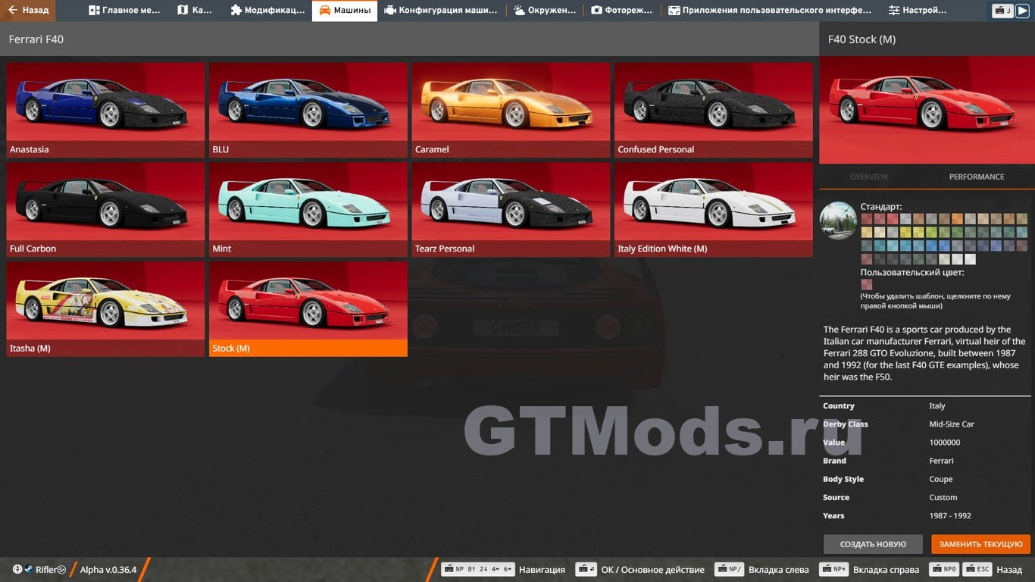Click the Alpha v.0.36.4 version label
Viewport: 1035px width, 582px height.
[108, 570]
